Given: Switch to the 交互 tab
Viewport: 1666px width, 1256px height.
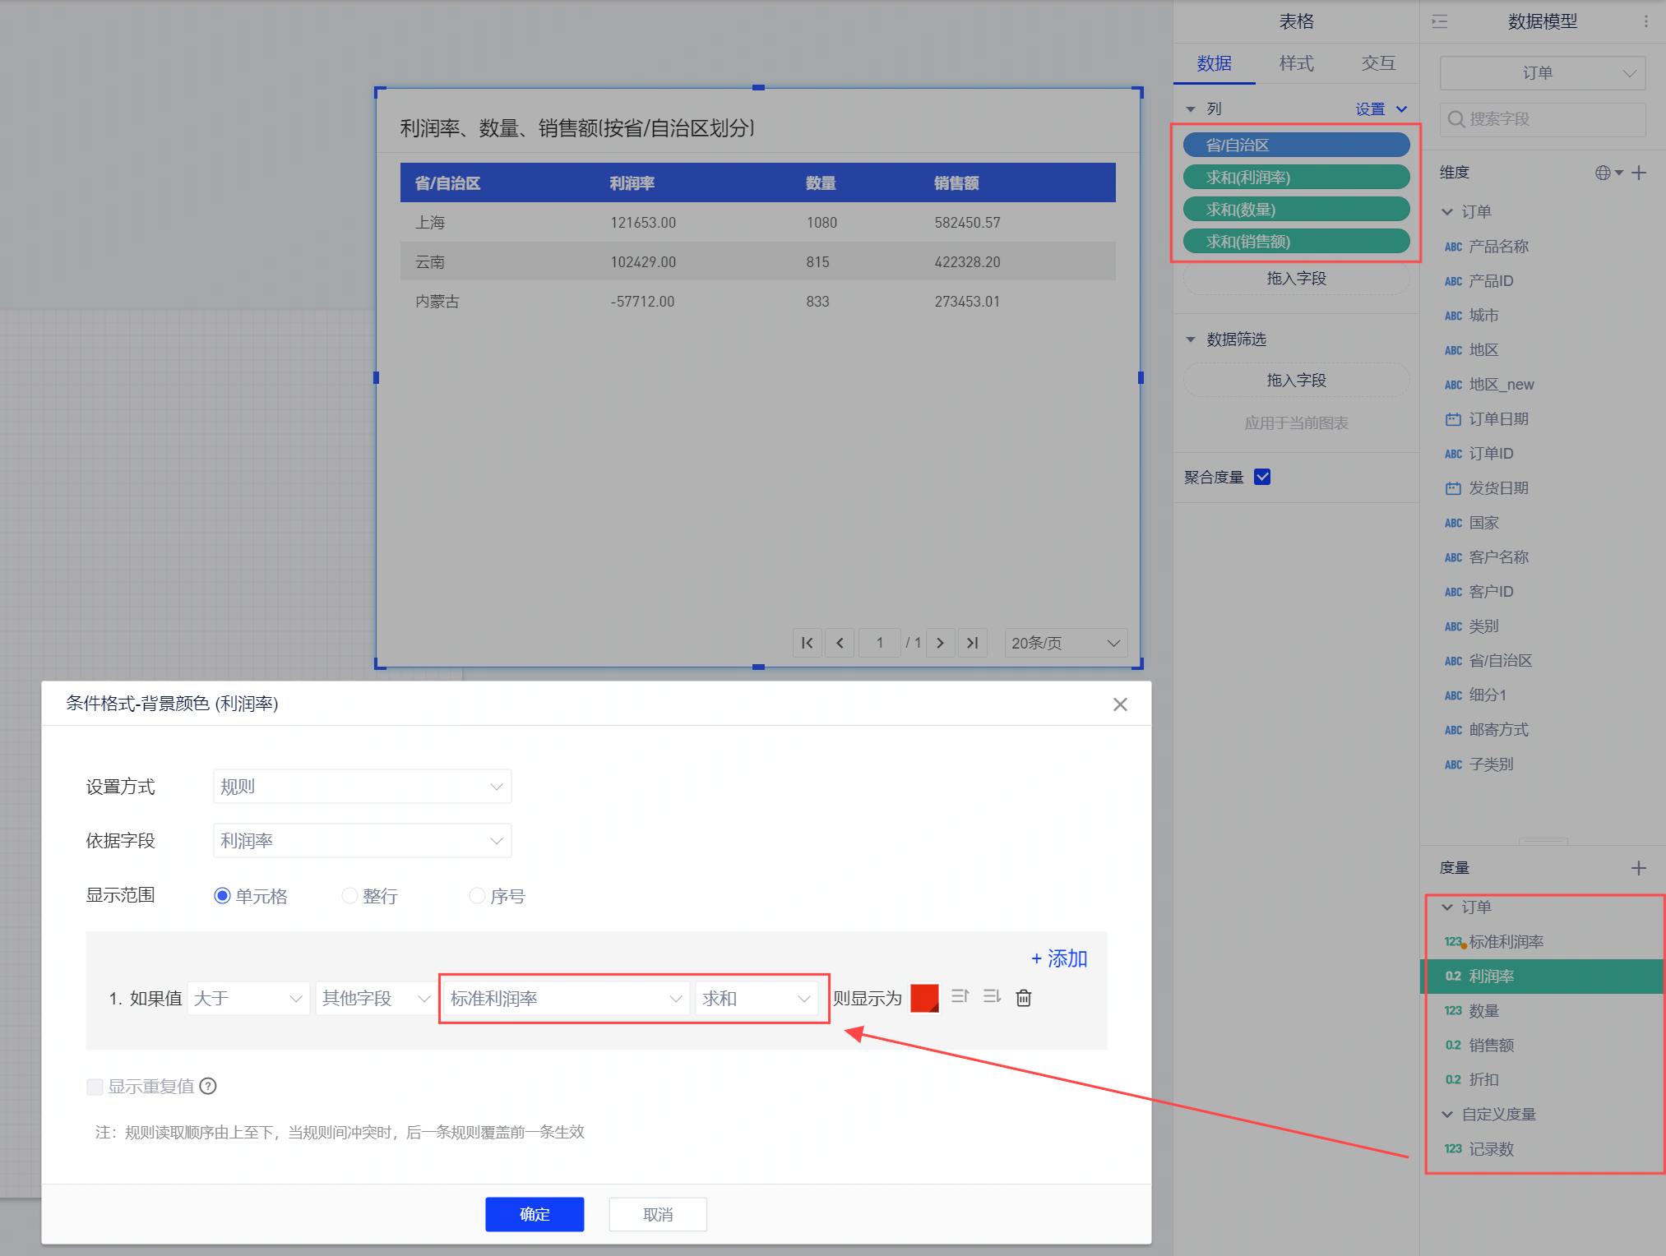Looking at the screenshot, I should click(1378, 63).
